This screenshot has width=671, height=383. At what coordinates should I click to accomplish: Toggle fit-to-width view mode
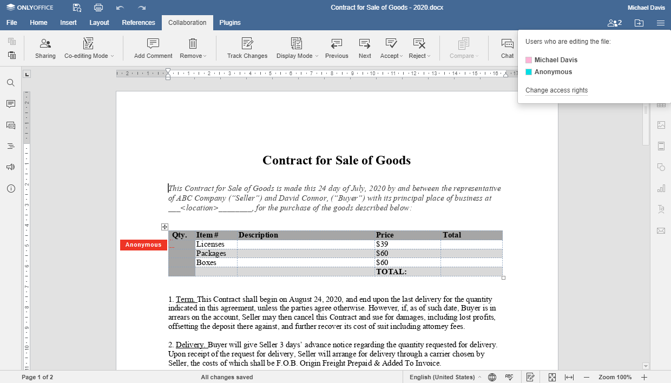(x=568, y=377)
